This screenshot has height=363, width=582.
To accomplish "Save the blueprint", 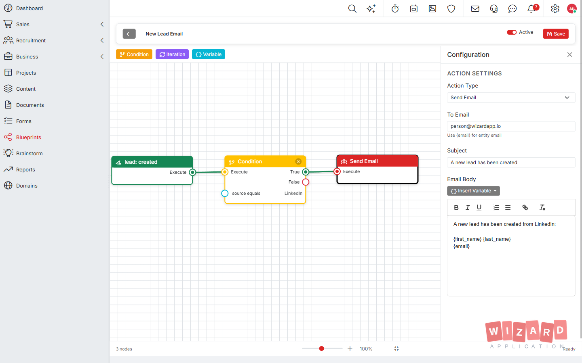I will click(x=556, y=34).
